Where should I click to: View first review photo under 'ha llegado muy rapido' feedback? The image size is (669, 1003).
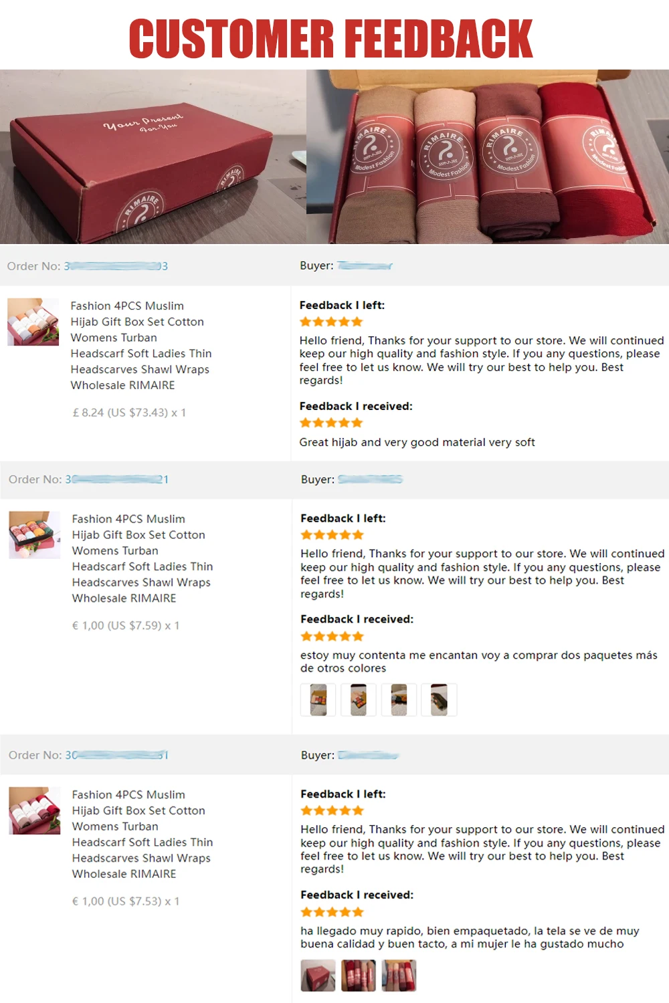318,976
